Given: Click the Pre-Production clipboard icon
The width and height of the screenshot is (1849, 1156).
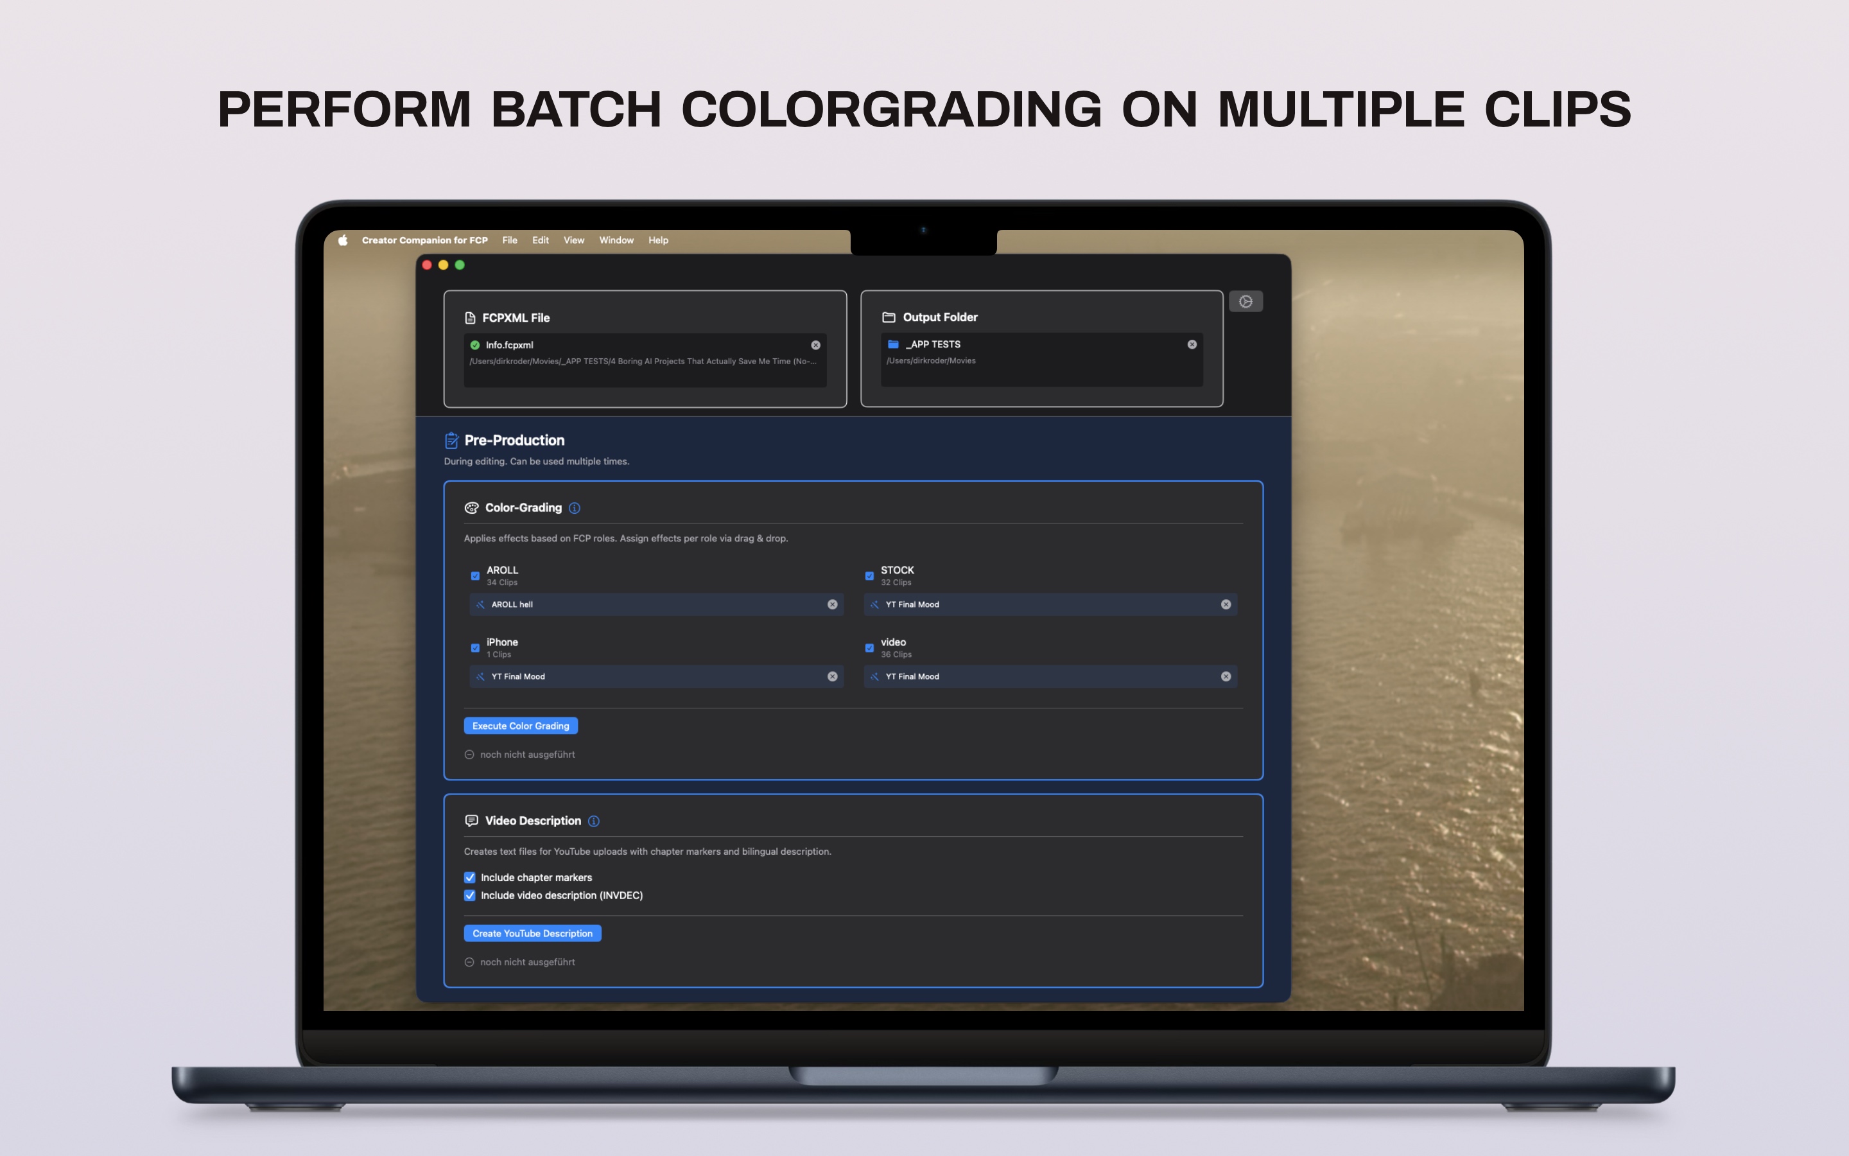Looking at the screenshot, I should tap(451, 441).
